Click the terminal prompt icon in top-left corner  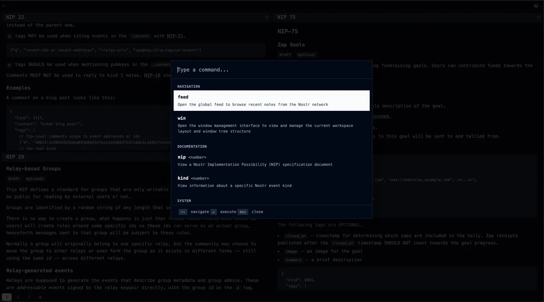(4, 6)
